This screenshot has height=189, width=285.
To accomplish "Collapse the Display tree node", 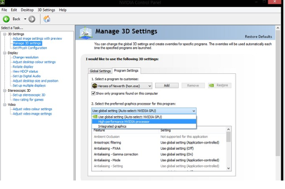I will tap(5, 53).
